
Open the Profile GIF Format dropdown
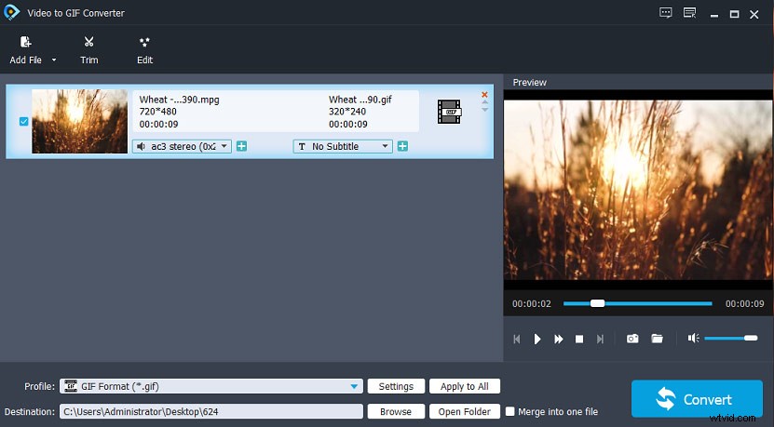click(x=211, y=386)
